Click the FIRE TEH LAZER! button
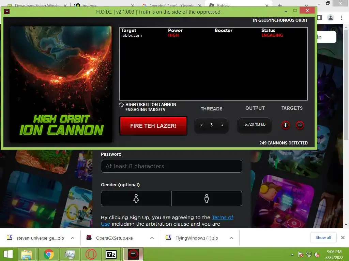The image size is (349, 261). [153, 126]
